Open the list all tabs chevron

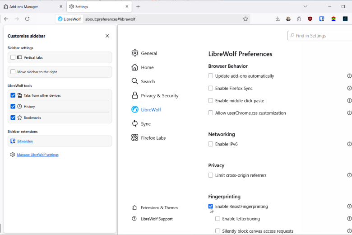pyautogui.click(x=306, y=6)
